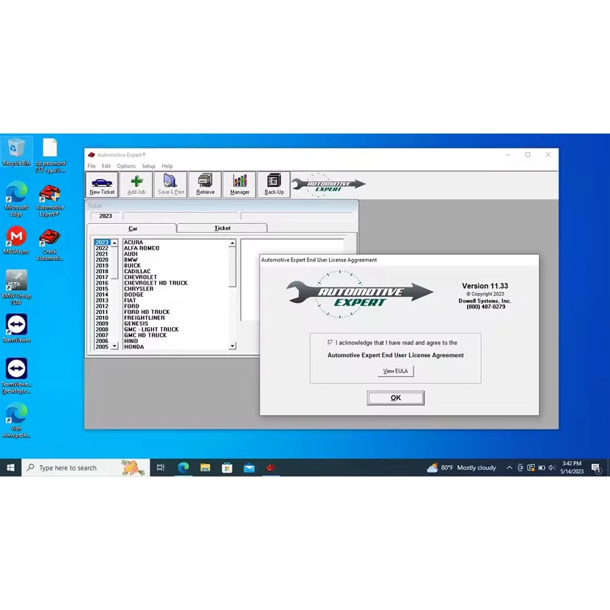Confirm the license dialog with OK
Image resolution: width=610 pixels, height=610 pixels.
click(x=396, y=398)
